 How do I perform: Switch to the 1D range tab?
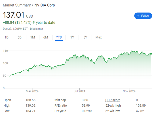point(7,37)
